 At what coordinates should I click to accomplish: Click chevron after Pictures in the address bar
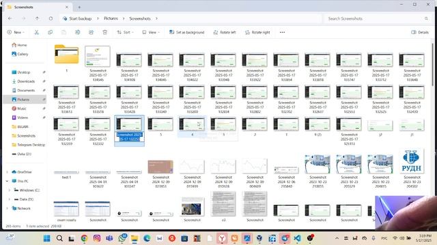coord(124,18)
